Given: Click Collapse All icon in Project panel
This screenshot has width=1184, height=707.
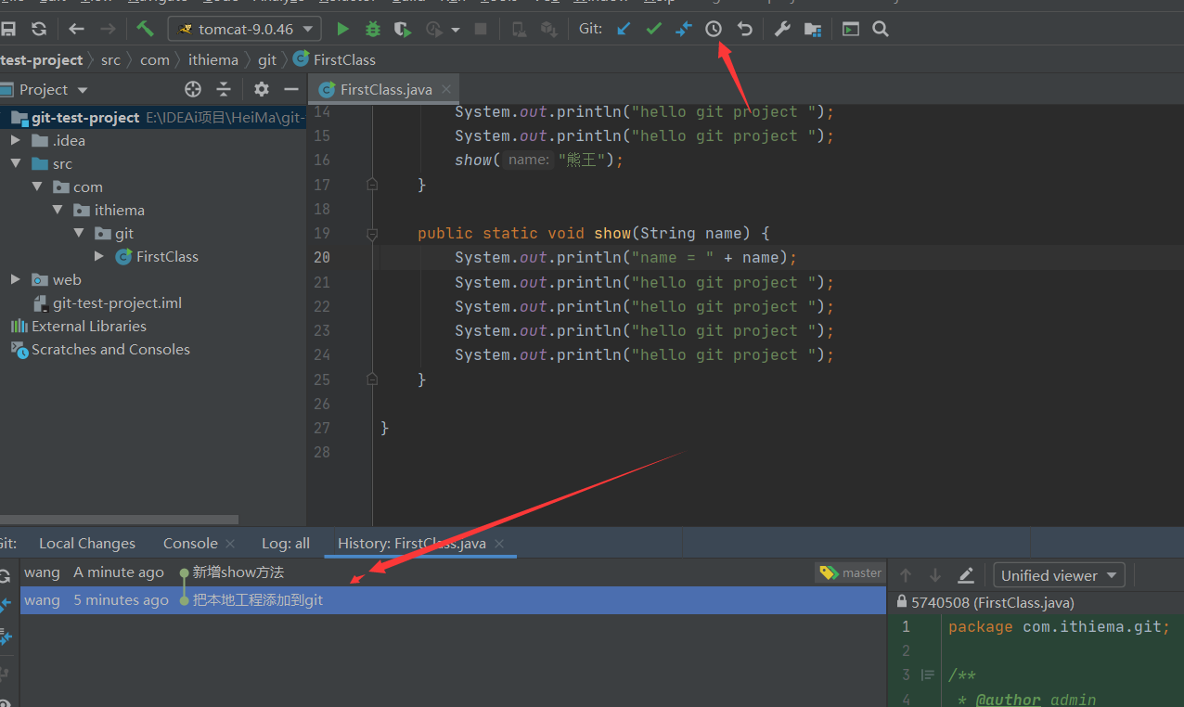Looking at the screenshot, I should [224, 89].
